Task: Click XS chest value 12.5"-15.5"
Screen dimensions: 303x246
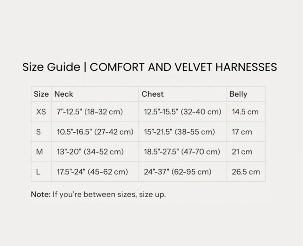Action: (x=182, y=112)
